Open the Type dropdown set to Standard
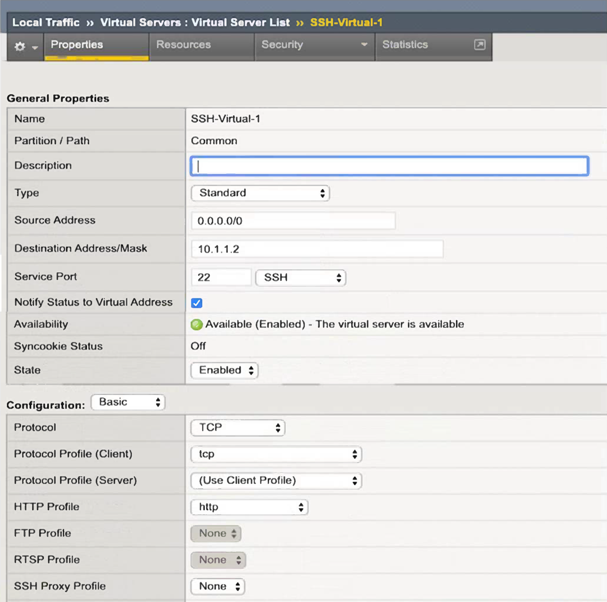Screen dimensions: 607x602 coord(260,193)
